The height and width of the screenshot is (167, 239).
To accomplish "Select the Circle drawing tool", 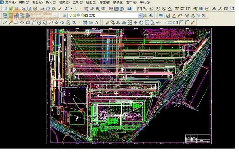I will coord(39,23).
